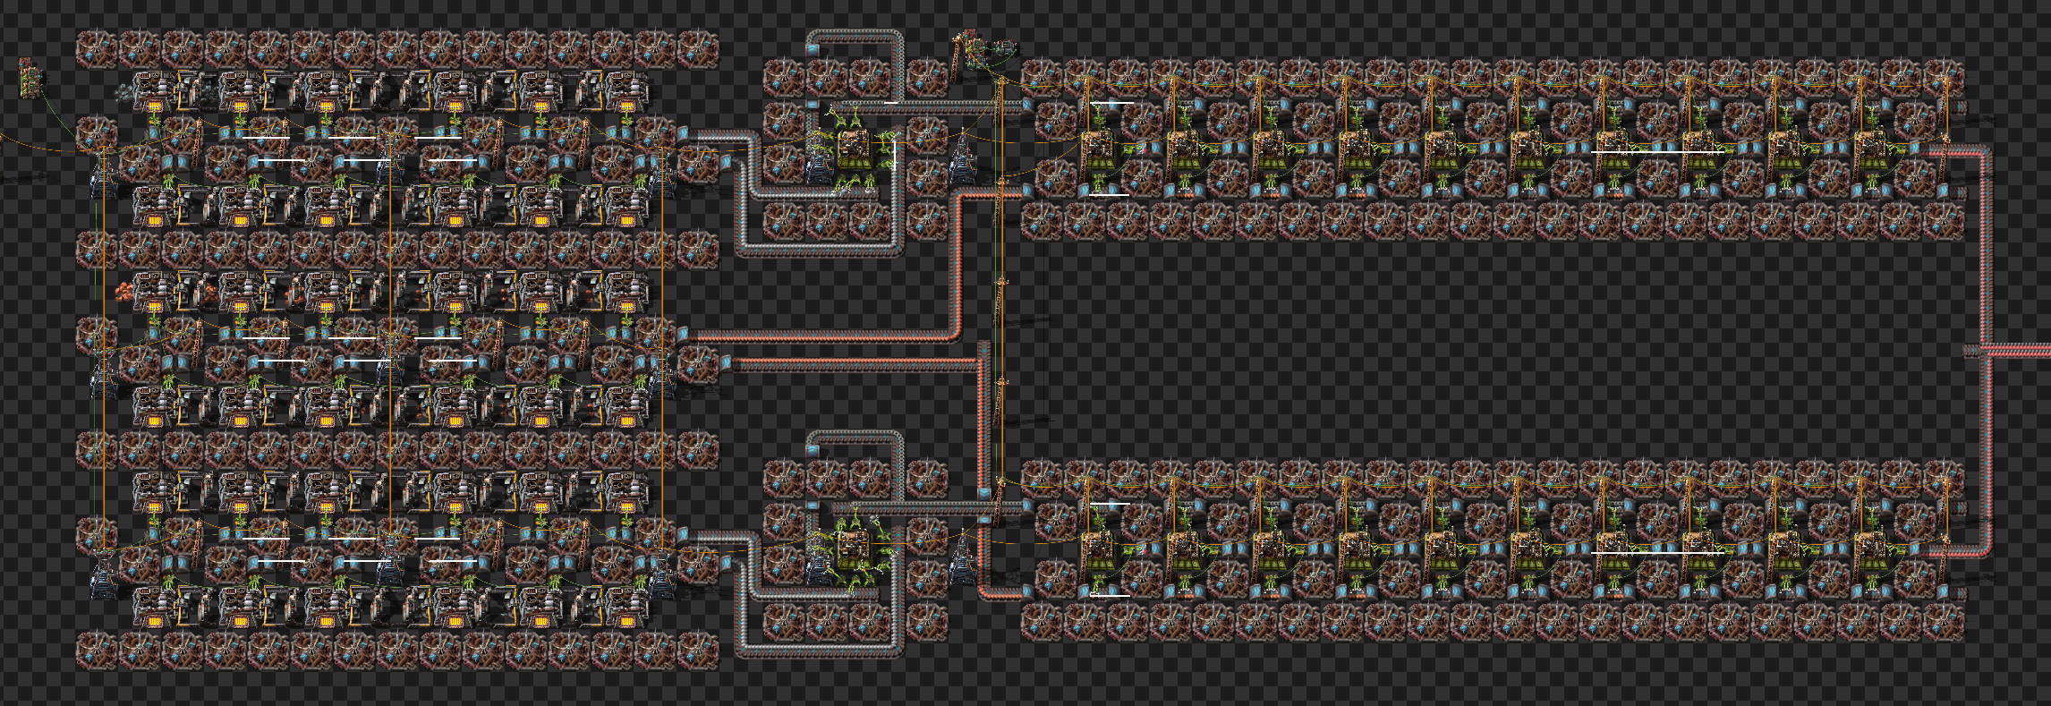The height and width of the screenshot is (706, 2051).
Task: Click the small combinator at far left edge
Action: (x=30, y=78)
